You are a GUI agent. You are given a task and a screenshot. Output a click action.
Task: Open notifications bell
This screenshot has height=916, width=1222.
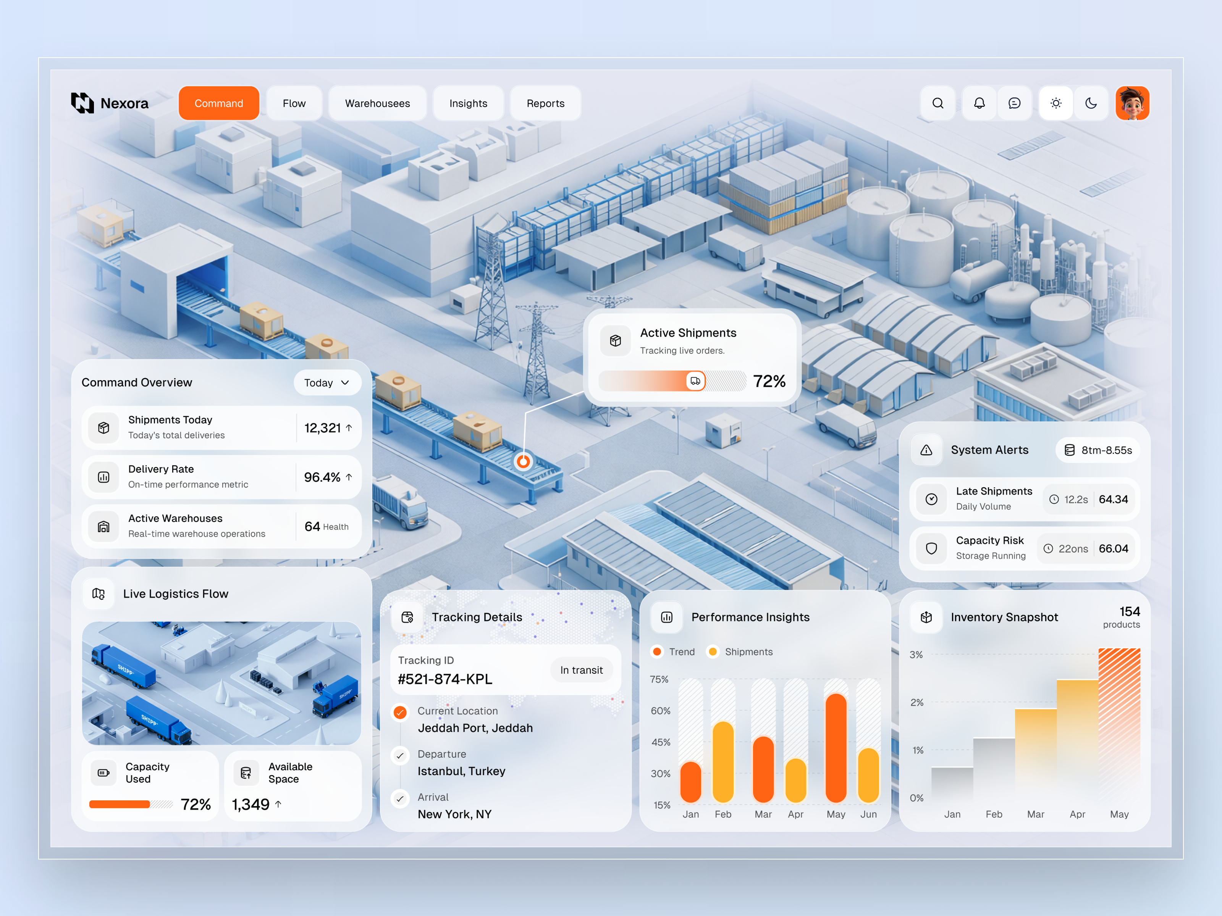pos(979,103)
